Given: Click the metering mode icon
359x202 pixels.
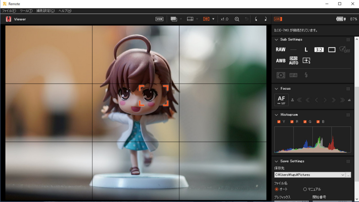Looking at the screenshot, I should (281, 75).
